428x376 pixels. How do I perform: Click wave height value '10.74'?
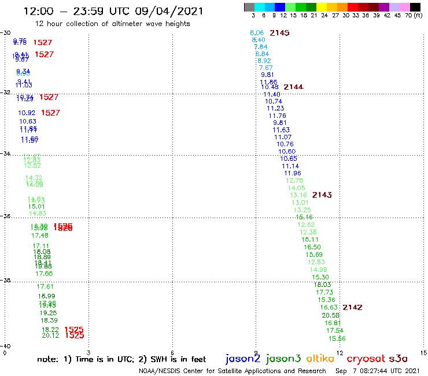[274, 102]
